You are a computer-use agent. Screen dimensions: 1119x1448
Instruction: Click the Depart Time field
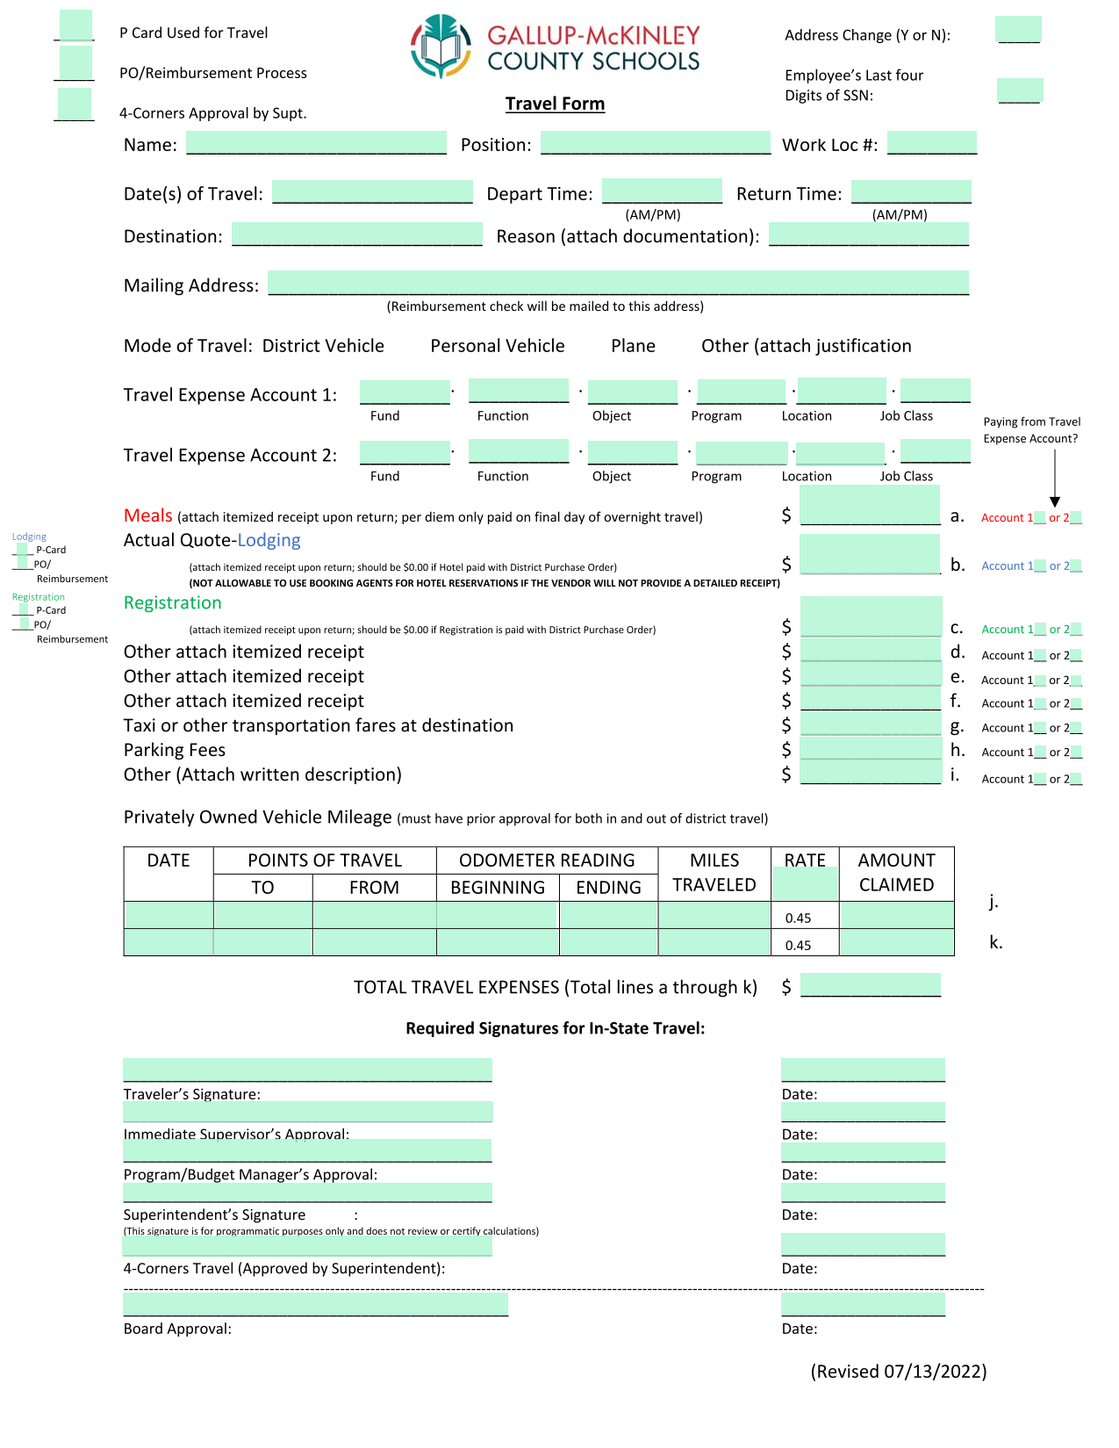point(662,191)
